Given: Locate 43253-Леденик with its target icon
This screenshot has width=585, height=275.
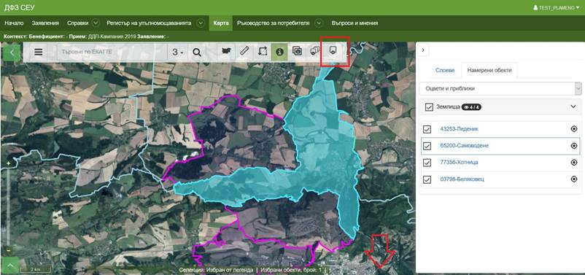Looking at the screenshot, I should (574, 128).
